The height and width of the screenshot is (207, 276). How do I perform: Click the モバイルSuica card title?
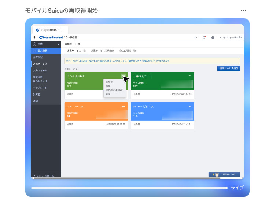(x=76, y=76)
